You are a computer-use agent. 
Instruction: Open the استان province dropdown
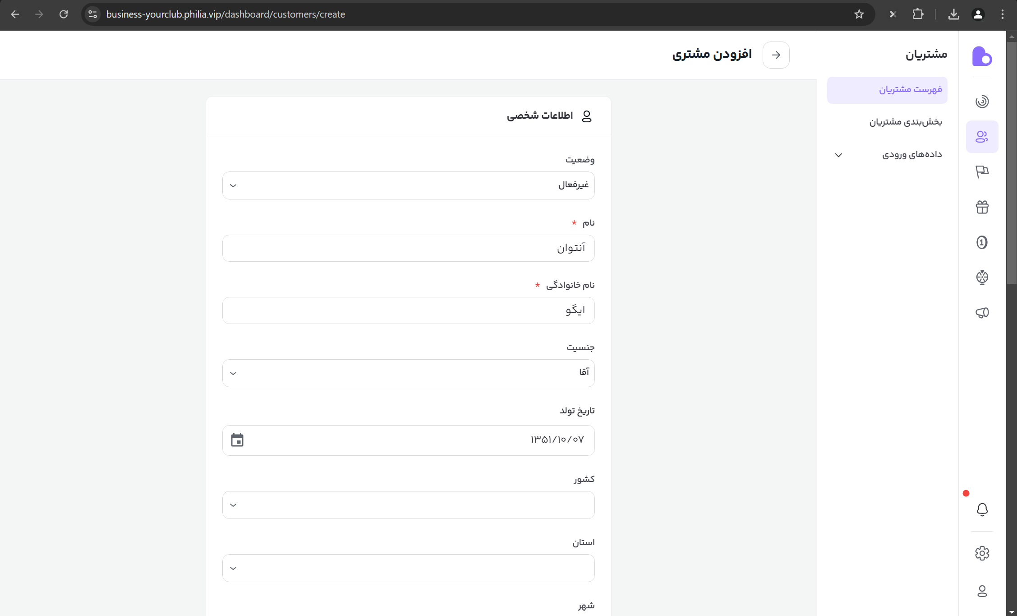click(x=408, y=568)
